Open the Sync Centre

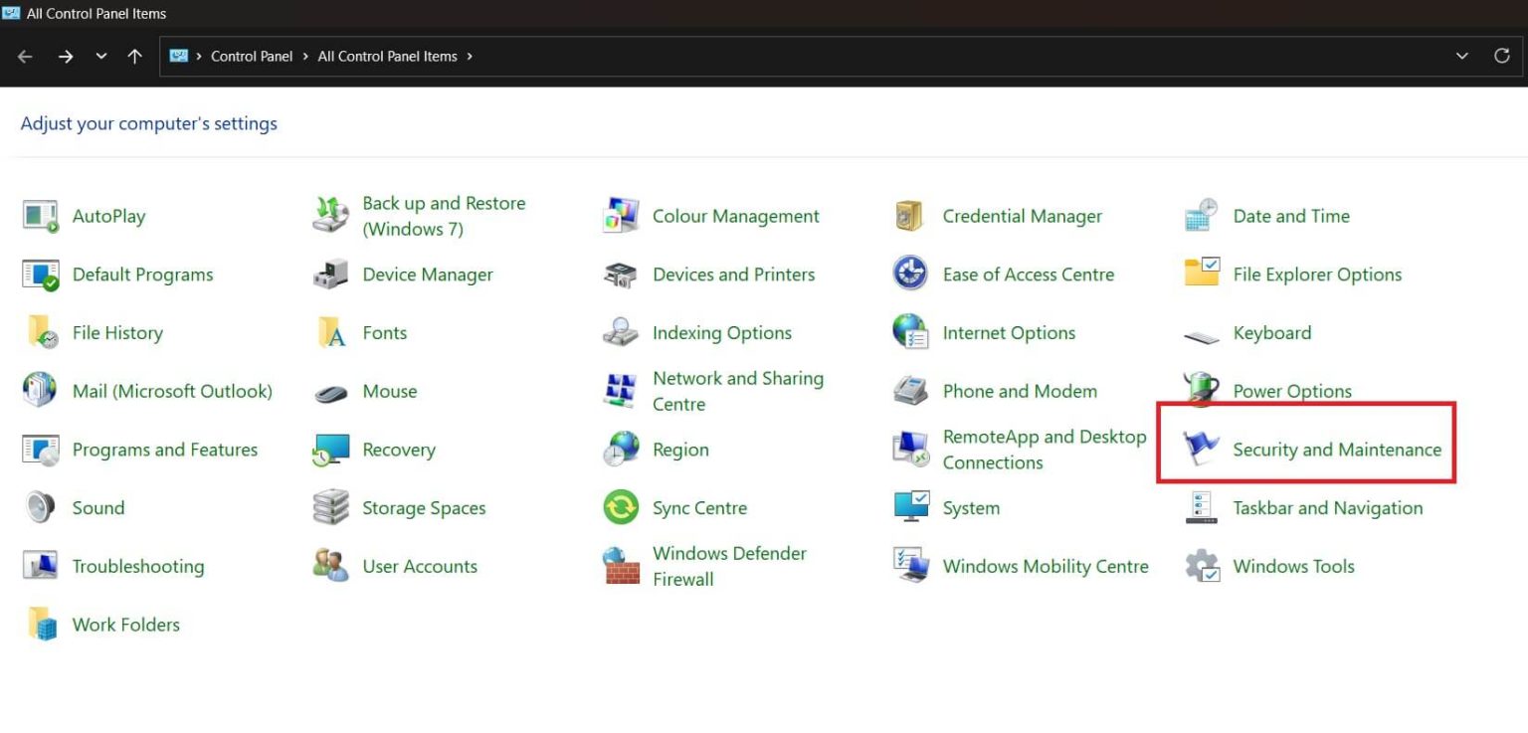pyautogui.click(x=699, y=507)
